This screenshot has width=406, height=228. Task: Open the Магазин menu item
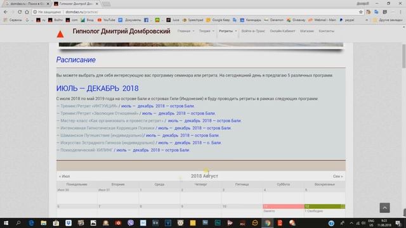tap(307, 31)
